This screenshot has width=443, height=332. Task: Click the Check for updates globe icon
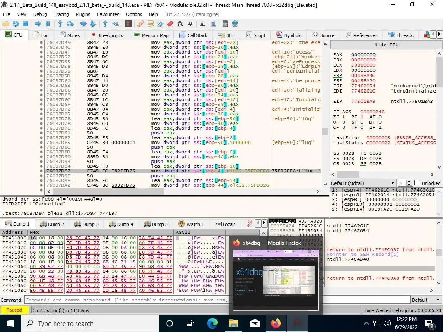point(235,24)
